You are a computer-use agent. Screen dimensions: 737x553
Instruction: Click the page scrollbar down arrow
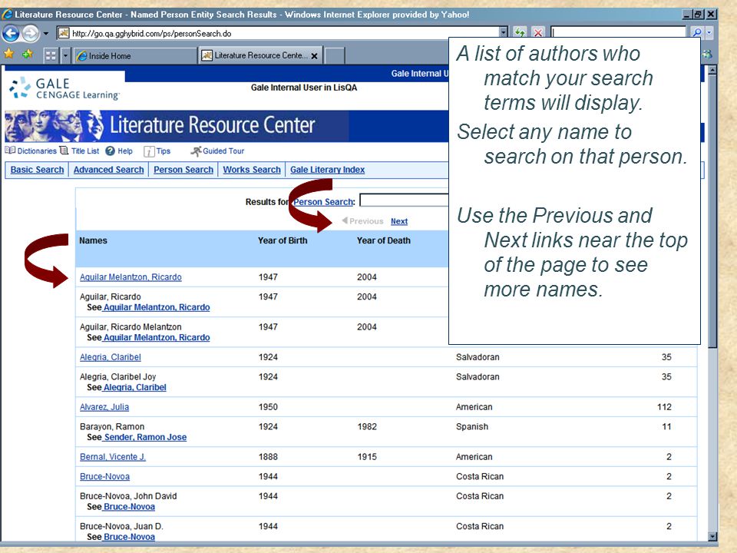click(712, 536)
